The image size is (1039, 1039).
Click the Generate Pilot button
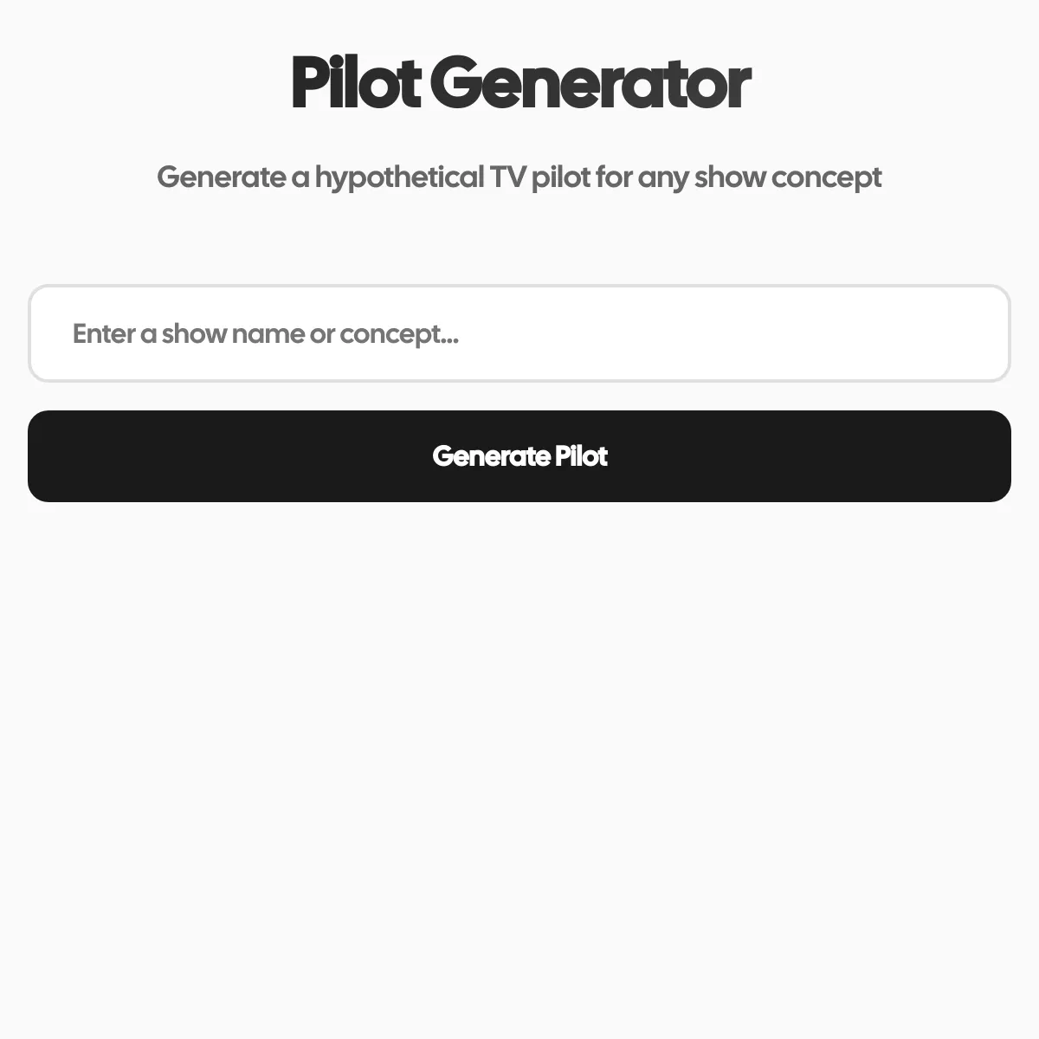coord(519,456)
